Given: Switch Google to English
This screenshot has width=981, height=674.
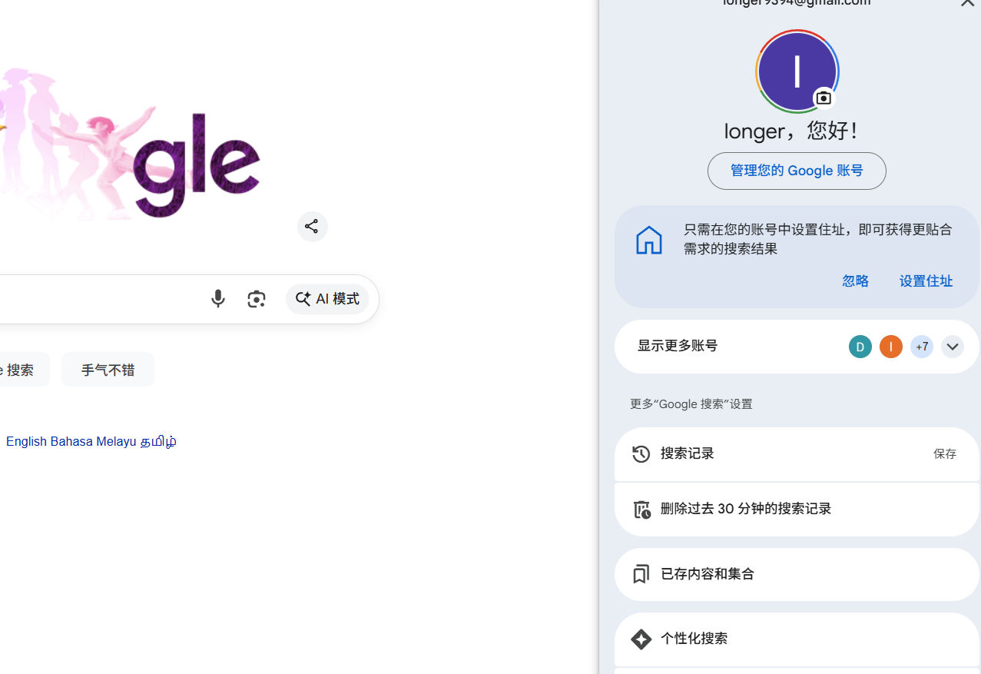Looking at the screenshot, I should (x=25, y=441).
